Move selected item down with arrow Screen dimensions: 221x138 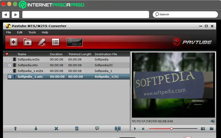coord(36,128)
